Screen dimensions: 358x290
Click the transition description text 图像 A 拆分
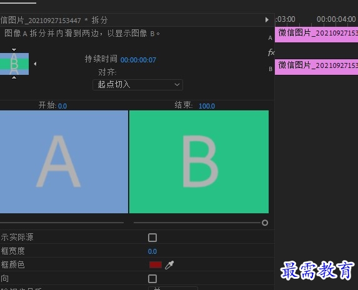click(82, 34)
